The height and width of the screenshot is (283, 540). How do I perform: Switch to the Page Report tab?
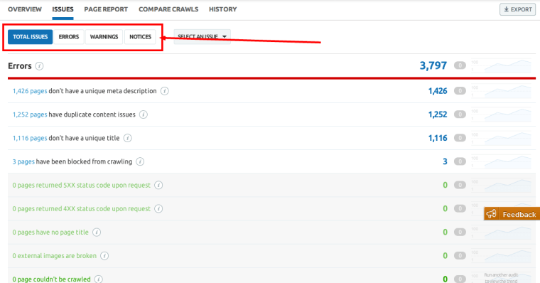tap(106, 9)
